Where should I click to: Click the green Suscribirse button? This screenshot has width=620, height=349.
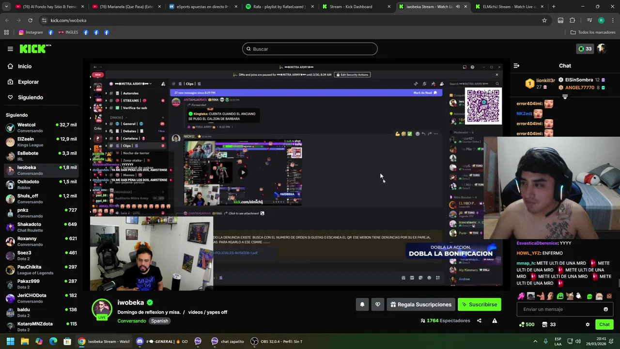point(480,304)
